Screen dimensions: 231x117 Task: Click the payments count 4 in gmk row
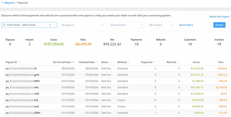coord(155,75)
